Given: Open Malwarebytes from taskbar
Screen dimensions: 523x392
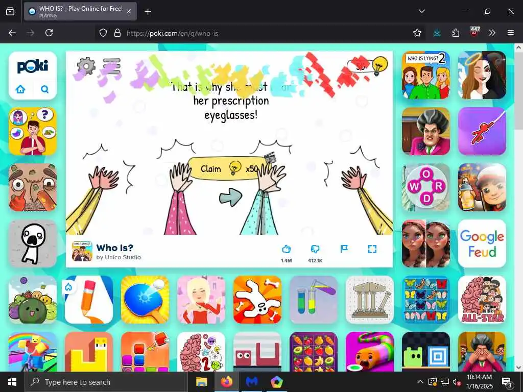Looking at the screenshot, I should tap(252, 382).
